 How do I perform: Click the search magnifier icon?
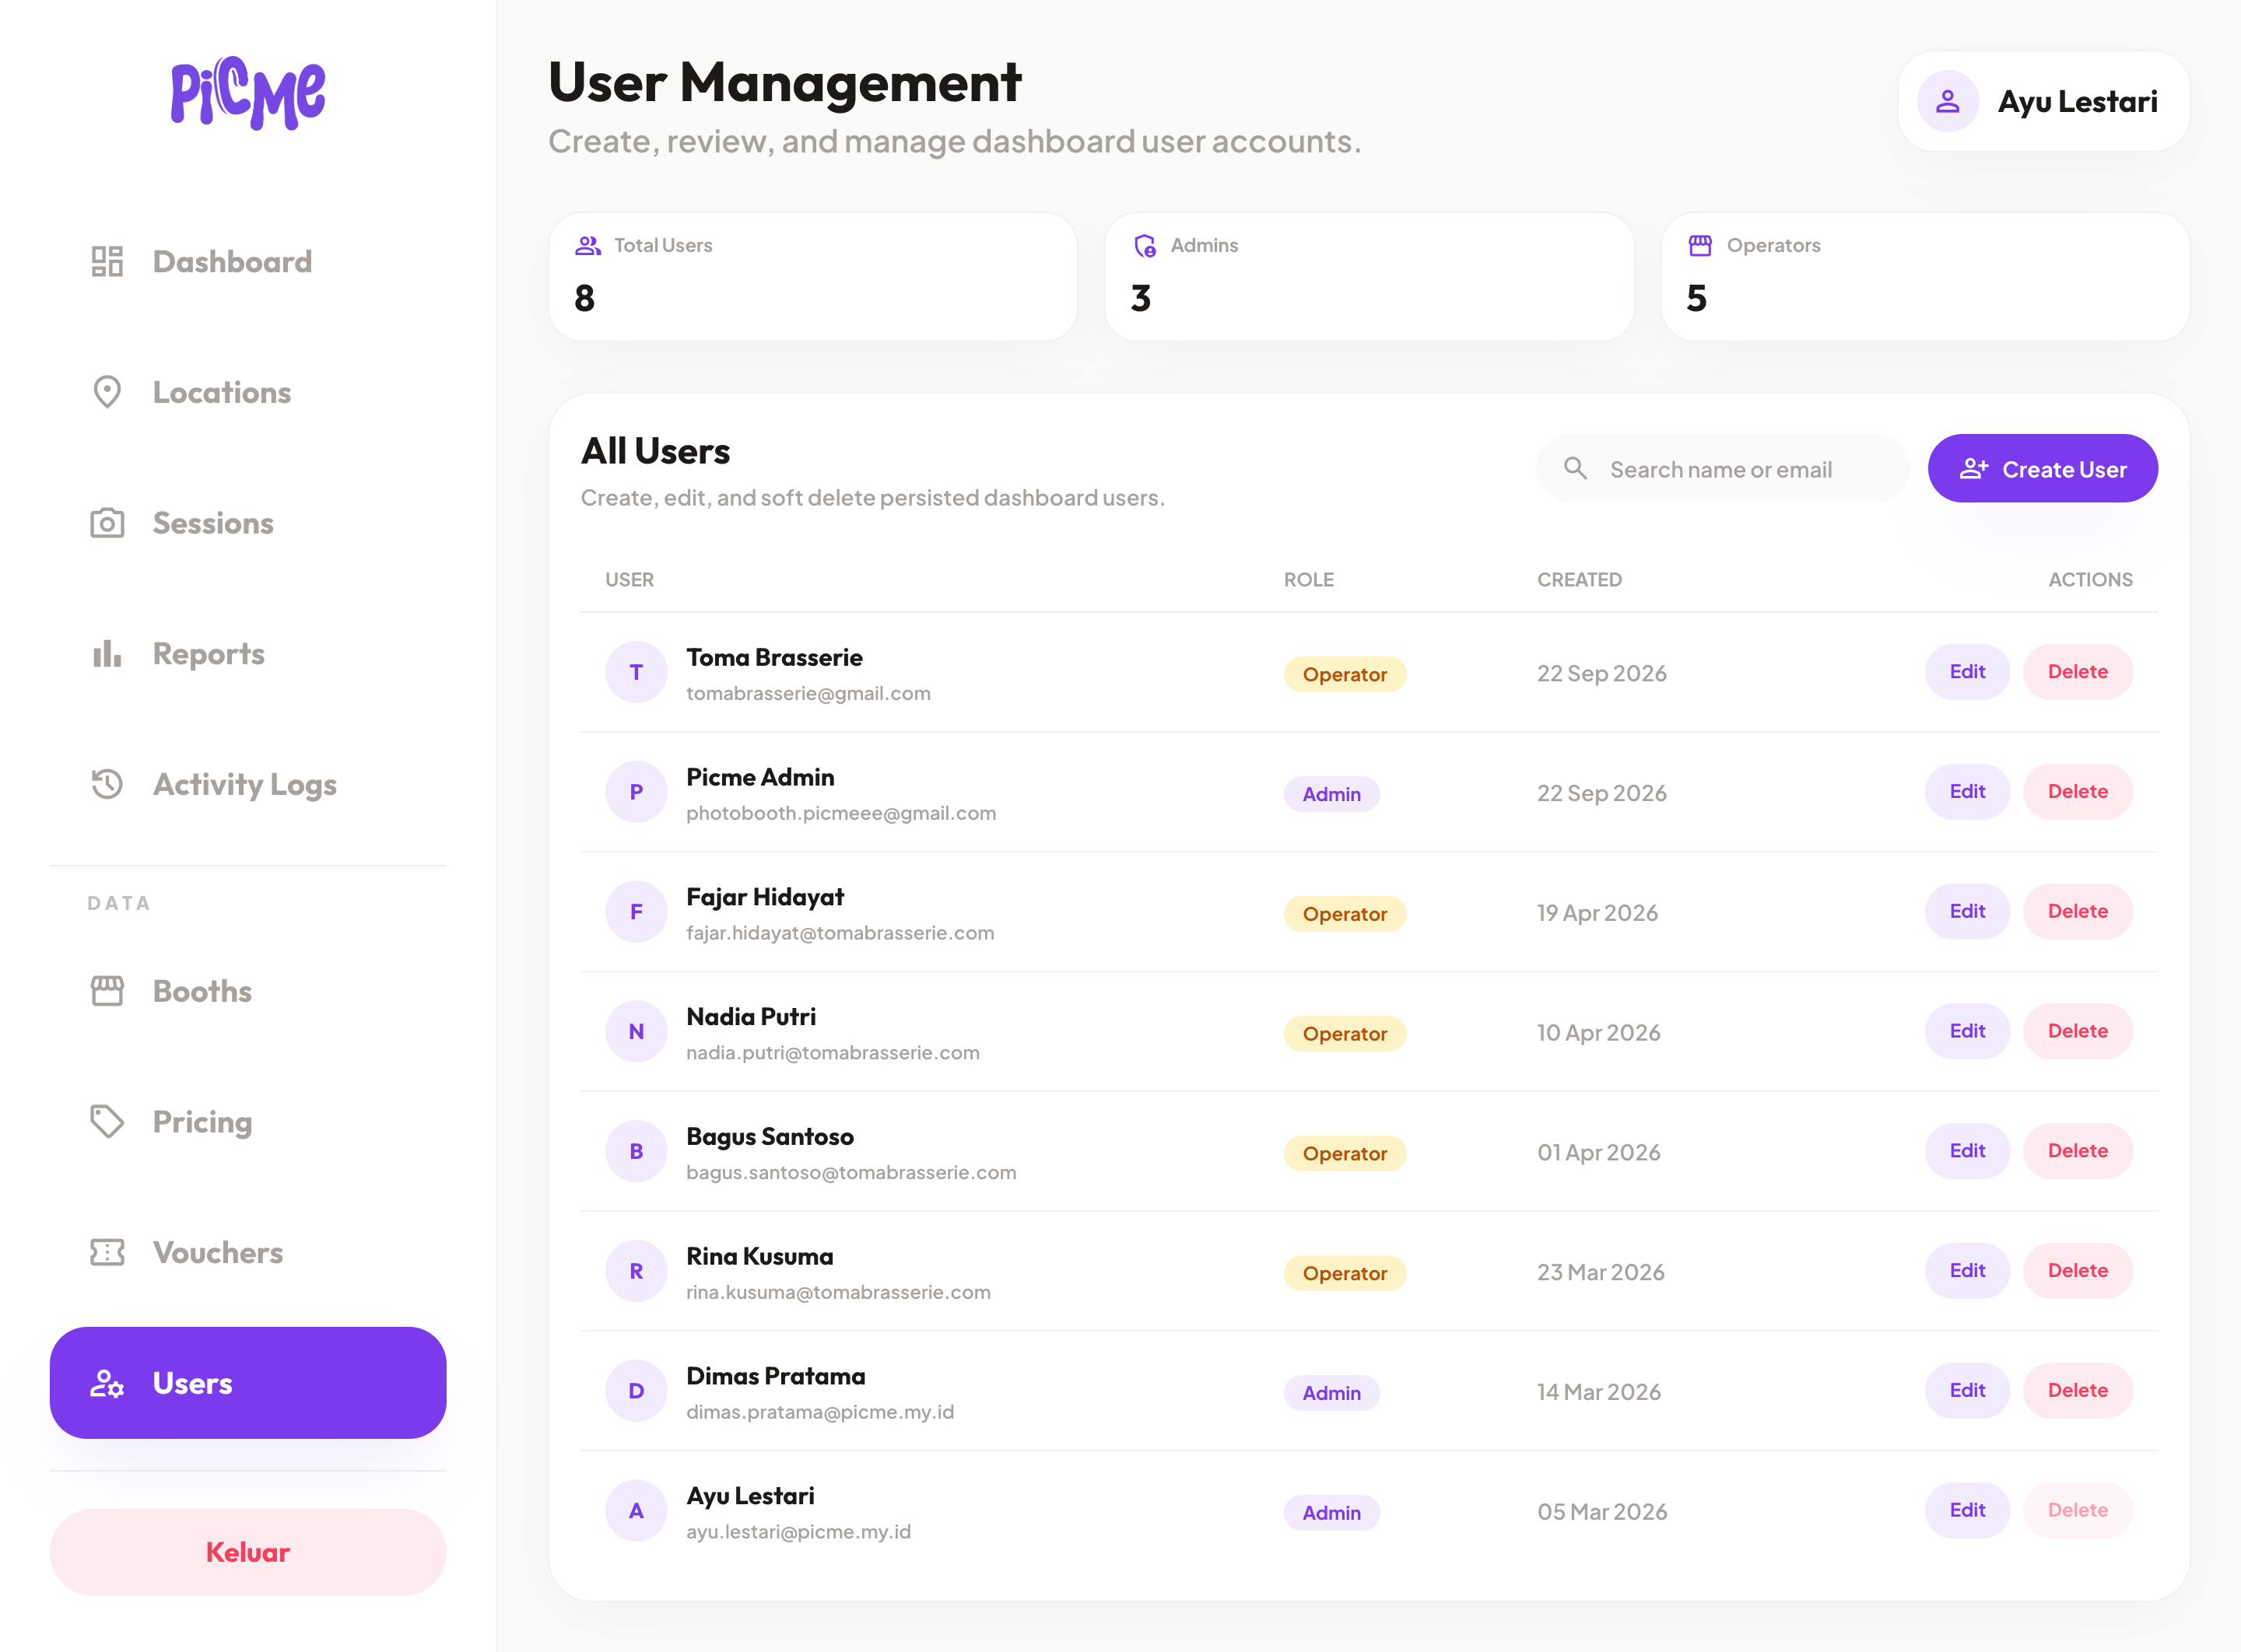1576,468
